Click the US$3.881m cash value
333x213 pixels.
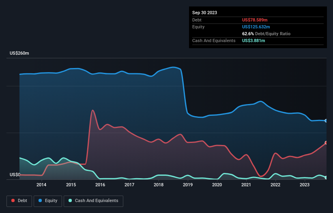254,40
